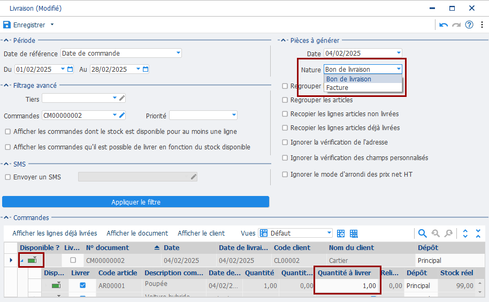Open the Vues Défaut dropdown
This screenshot has height=302, width=489.
coord(329,233)
